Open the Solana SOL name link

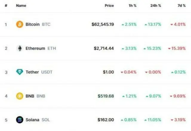[38, 120]
